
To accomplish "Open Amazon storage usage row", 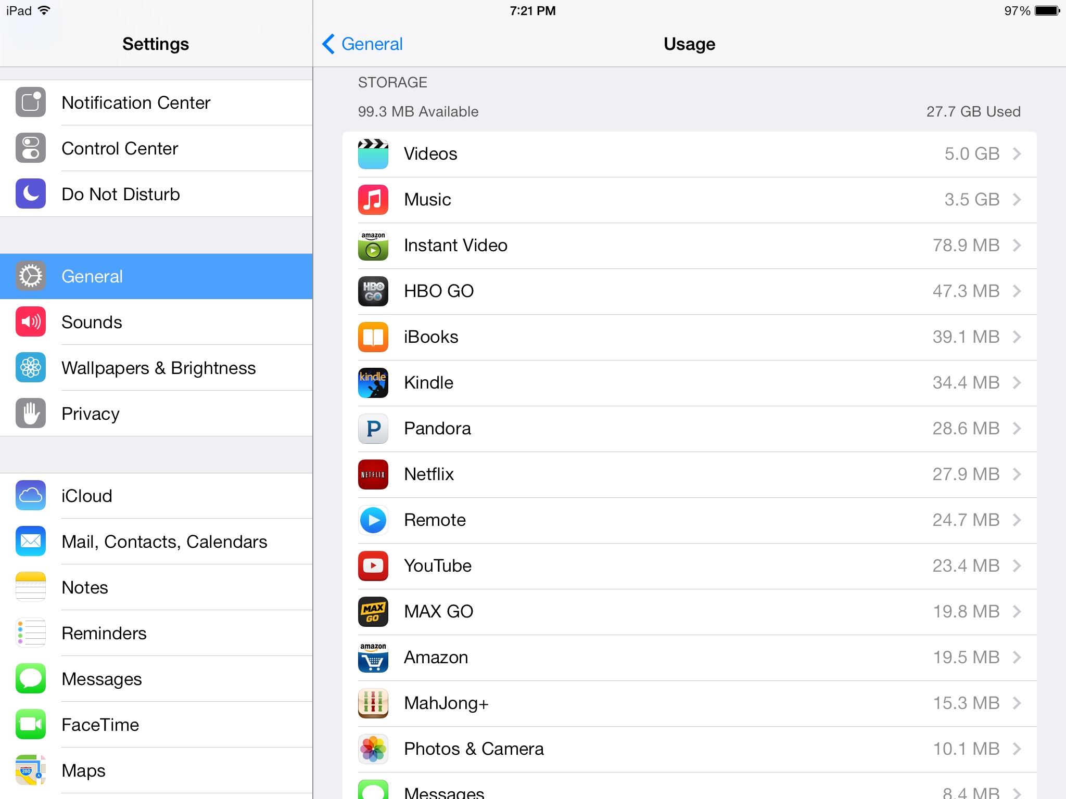I will coord(690,658).
